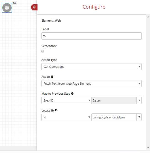Click the 'to' label on canvas node
This screenshot has width=150, height=153.
tap(15, 3)
